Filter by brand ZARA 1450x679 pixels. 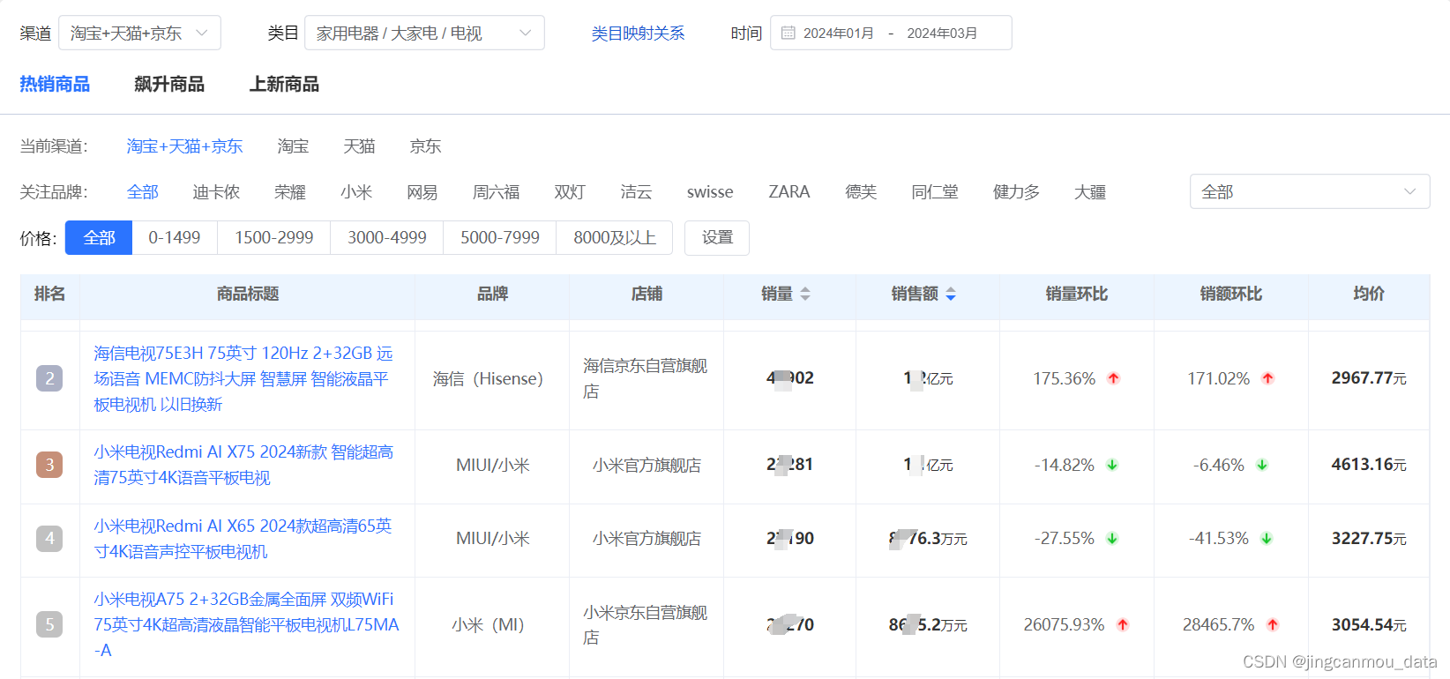pos(789,192)
